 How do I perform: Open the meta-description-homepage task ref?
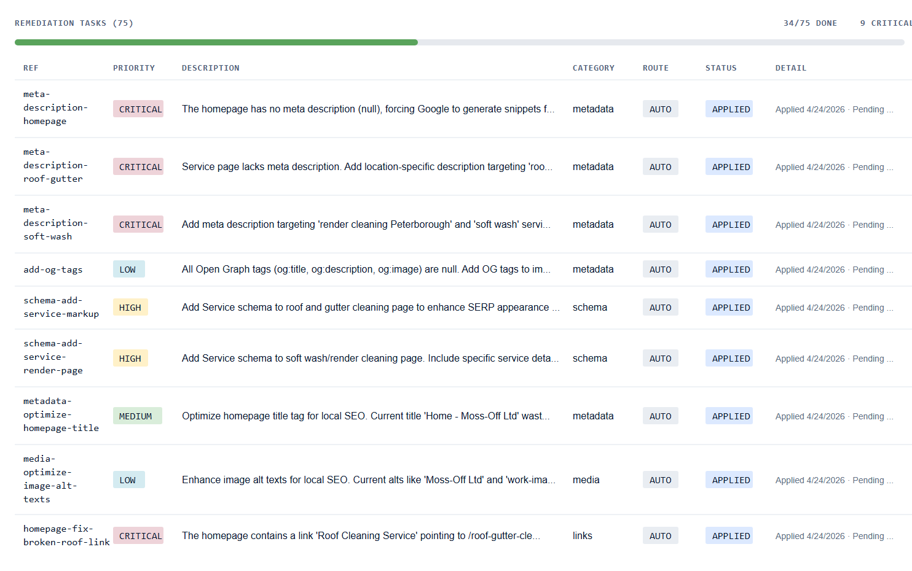coord(55,108)
